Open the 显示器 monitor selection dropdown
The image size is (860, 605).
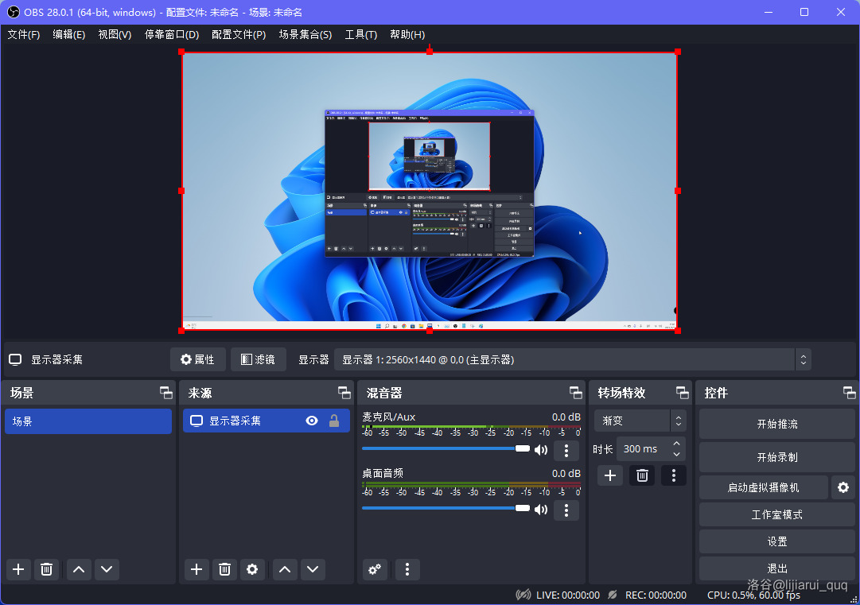tap(572, 359)
